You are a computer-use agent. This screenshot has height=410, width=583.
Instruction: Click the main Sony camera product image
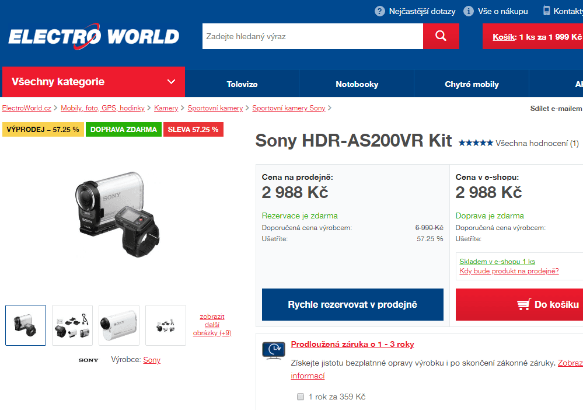click(x=117, y=214)
